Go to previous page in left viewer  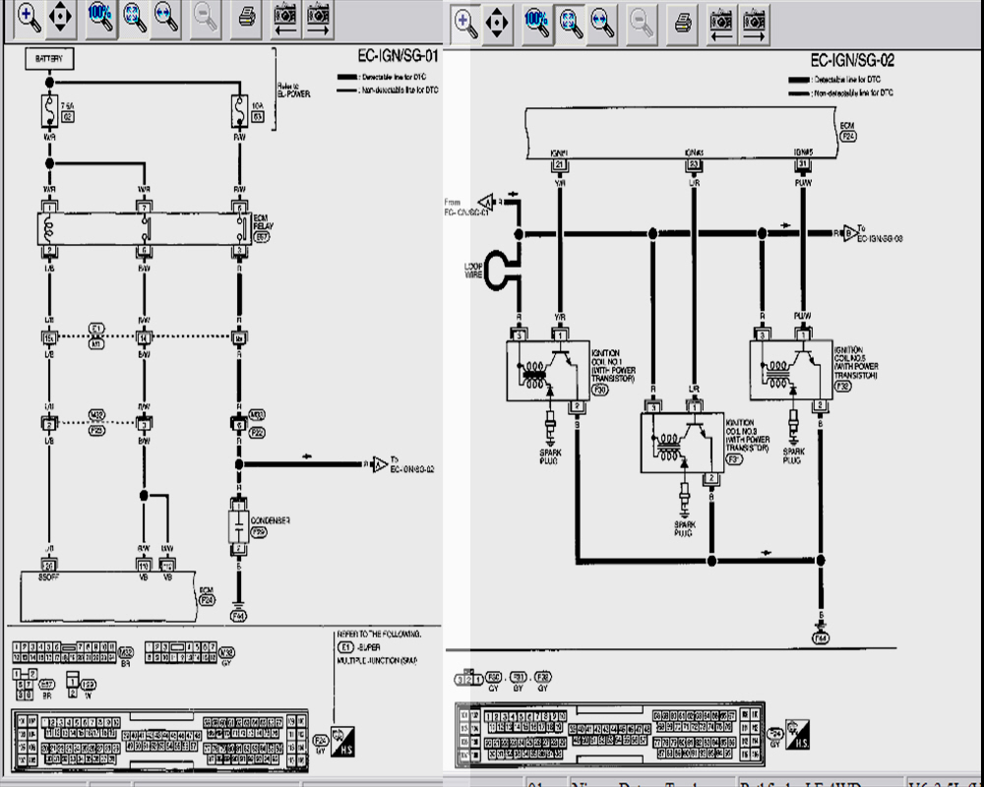pyautogui.click(x=285, y=19)
